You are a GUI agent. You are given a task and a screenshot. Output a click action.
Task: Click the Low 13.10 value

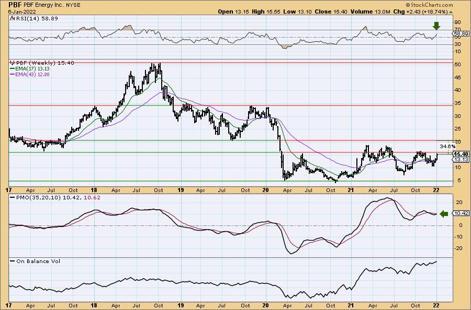pos(297,11)
